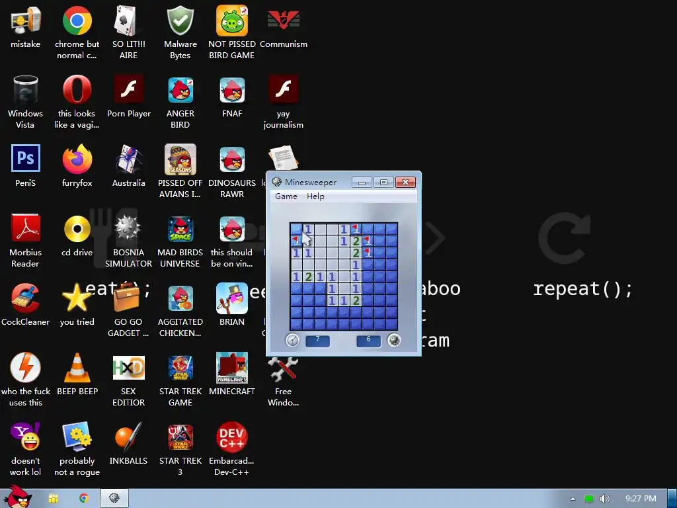Select the 'yay journalism' Flash icon
677x508 pixels.
[x=283, y=90]
